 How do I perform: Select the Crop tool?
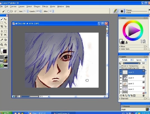[x=2, y=26]
